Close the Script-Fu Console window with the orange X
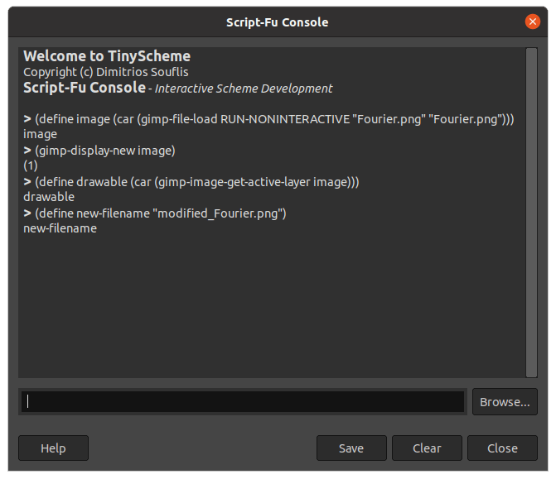This screenshot has height=479, width=556. pos(533,22)
